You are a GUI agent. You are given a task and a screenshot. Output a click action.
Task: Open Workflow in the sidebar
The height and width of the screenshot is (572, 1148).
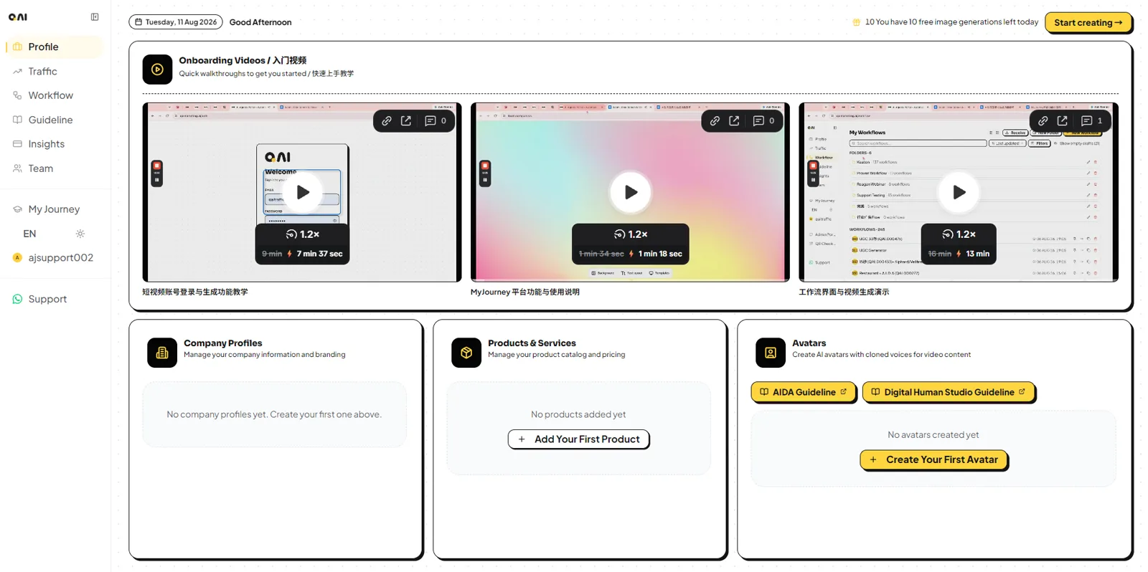click(x=55, y=95)
